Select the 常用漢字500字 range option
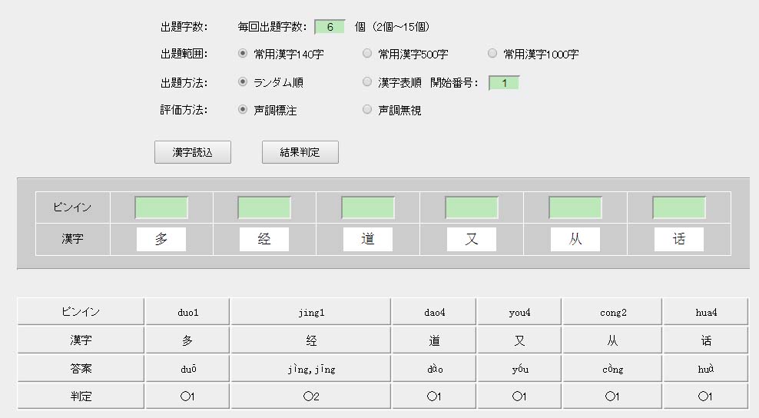 [367, 54]
